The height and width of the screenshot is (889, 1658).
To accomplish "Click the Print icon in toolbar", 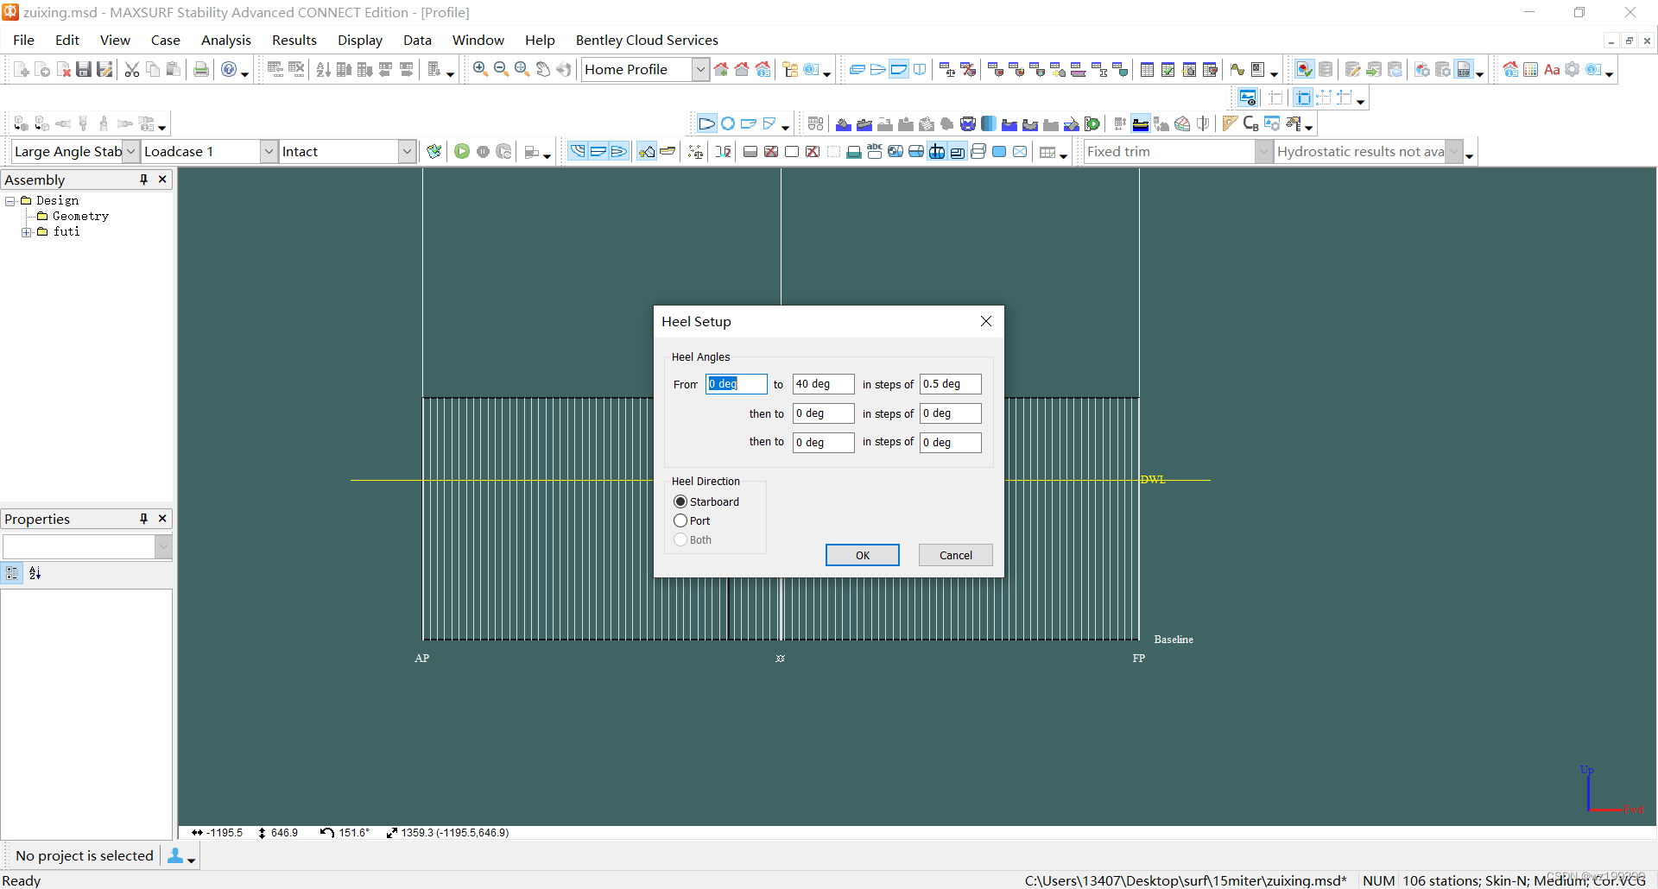I will click(x=201, y=70).
